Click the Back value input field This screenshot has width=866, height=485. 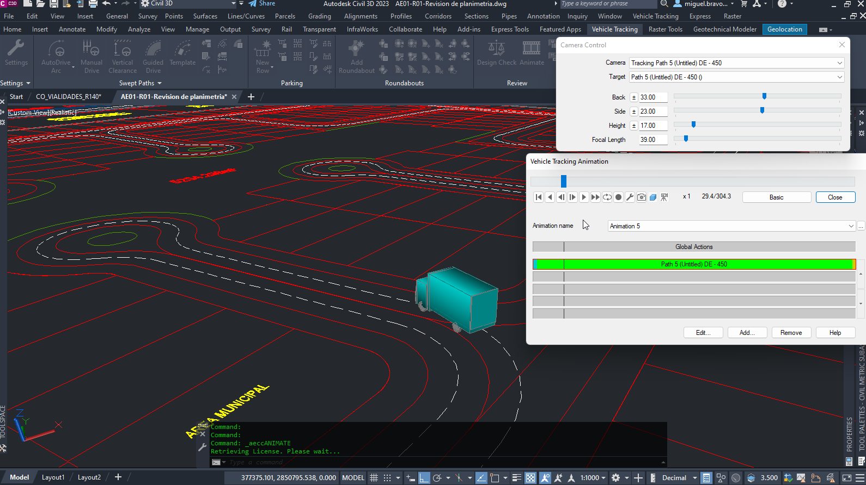[653, 97]
